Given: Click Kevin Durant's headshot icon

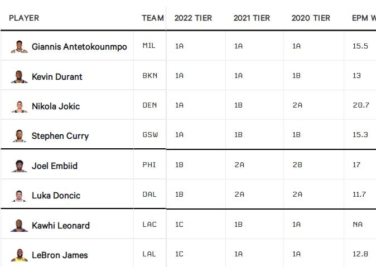Looking at the screenshot, I should pos(19,77).
